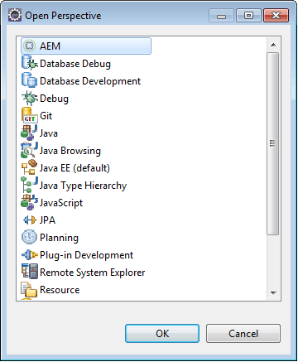This screenshot has height=362, width=298.
Task: Click the Eclipse icon in title bar
Action: [x=15, y=15]
